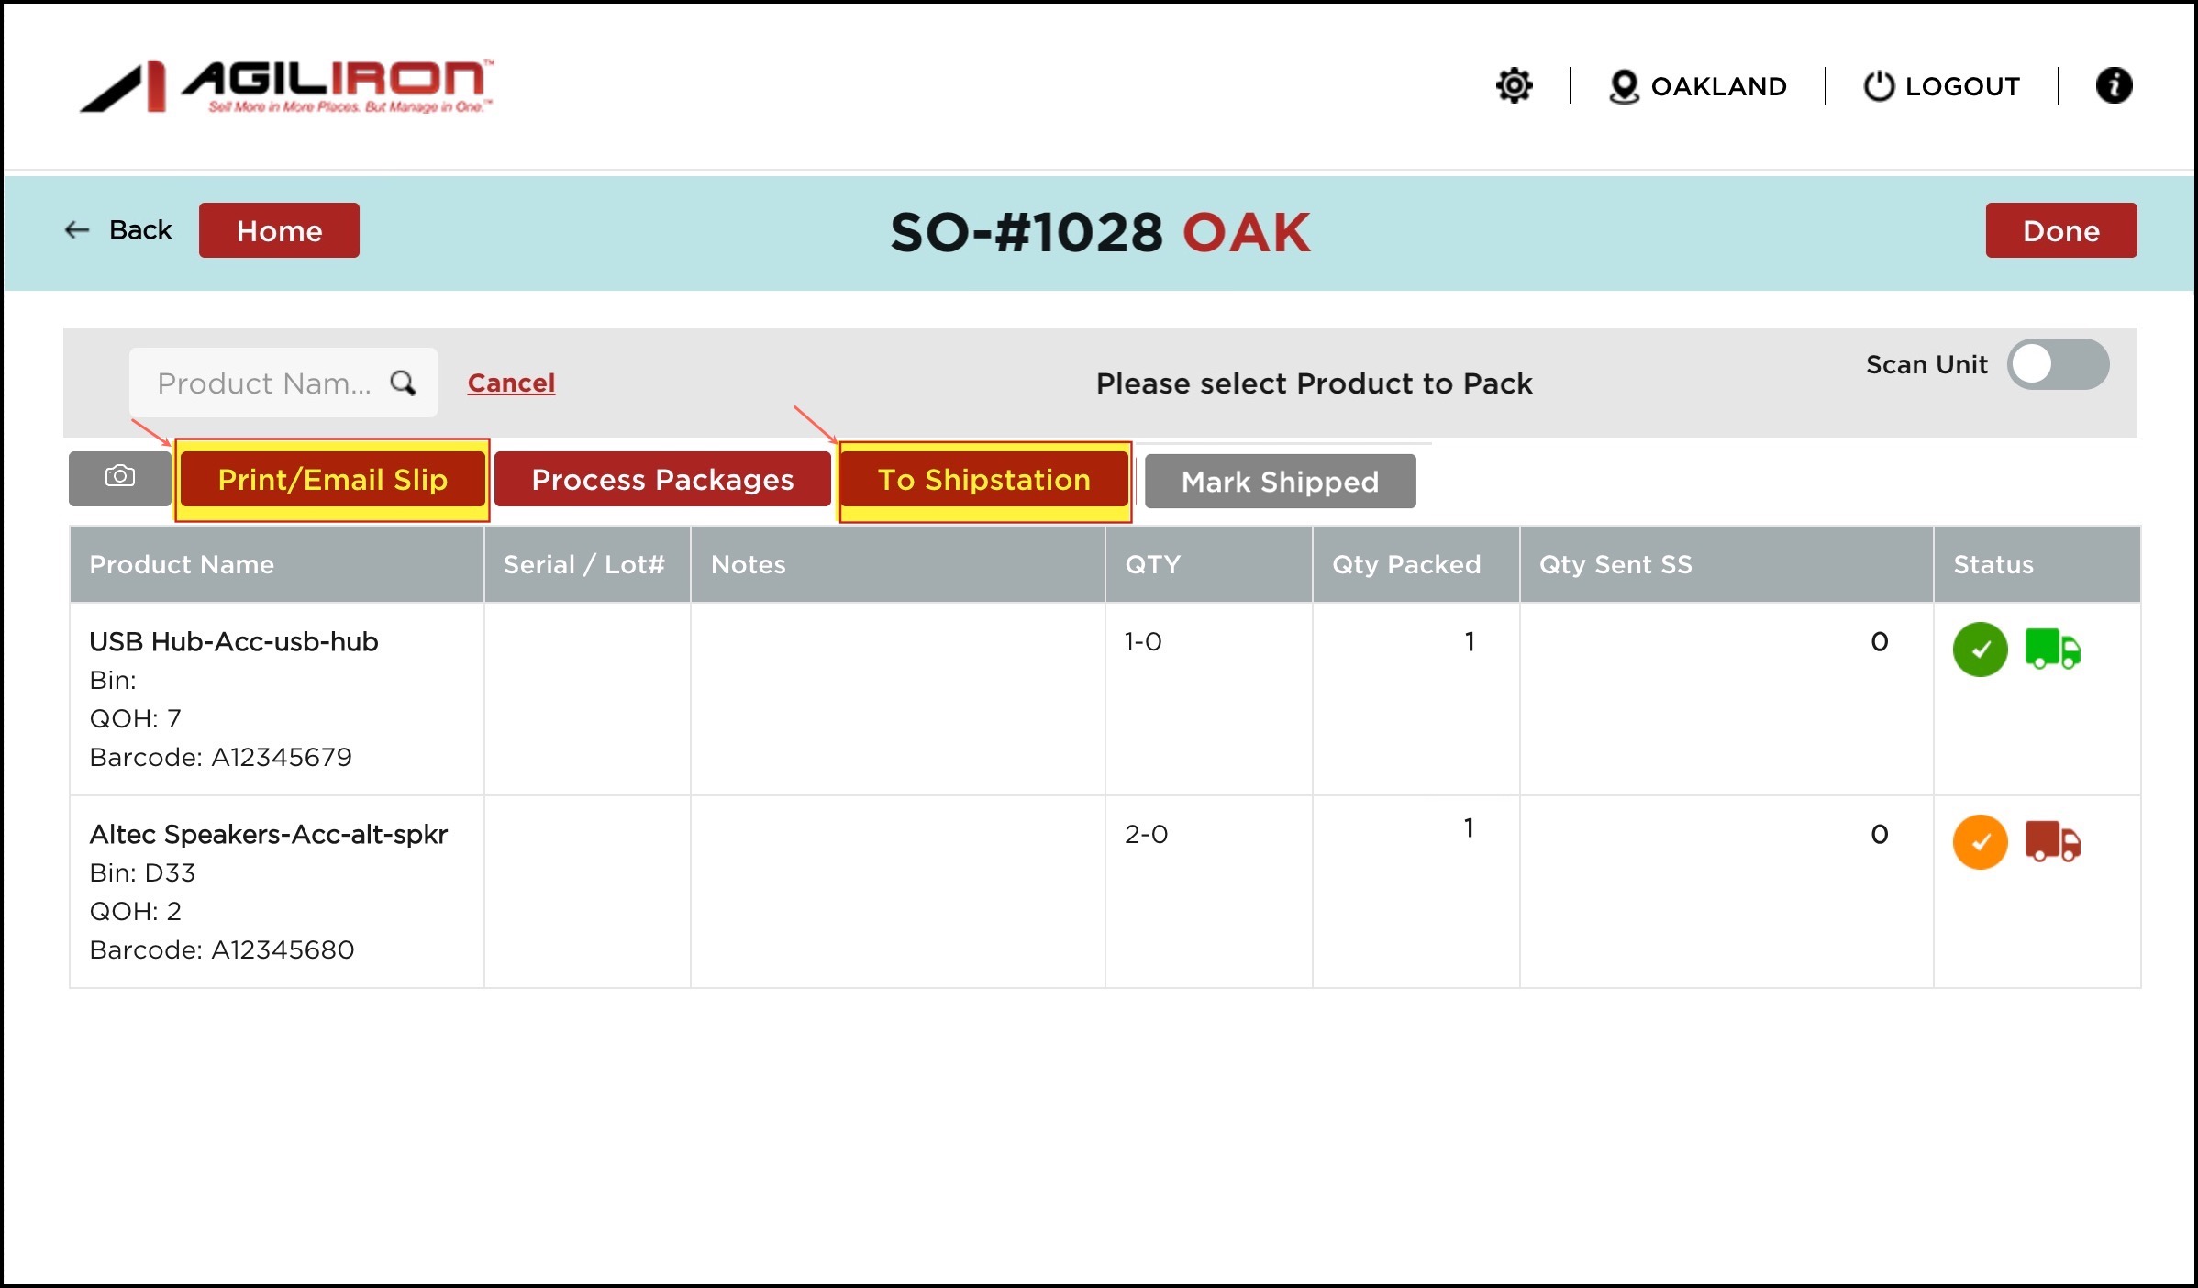Image resolution: width=2198 pixels, height=1288 pixels.
Task: Toggle the Scan Unit switch
Action: point(2057,364)
